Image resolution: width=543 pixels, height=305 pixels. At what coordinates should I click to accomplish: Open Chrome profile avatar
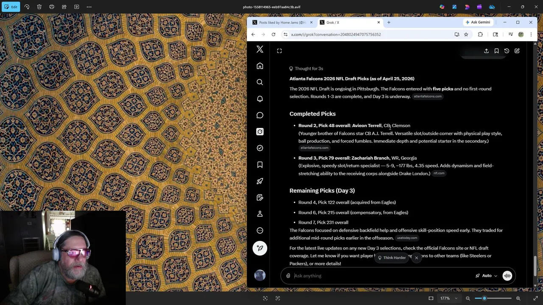[521, 34]
